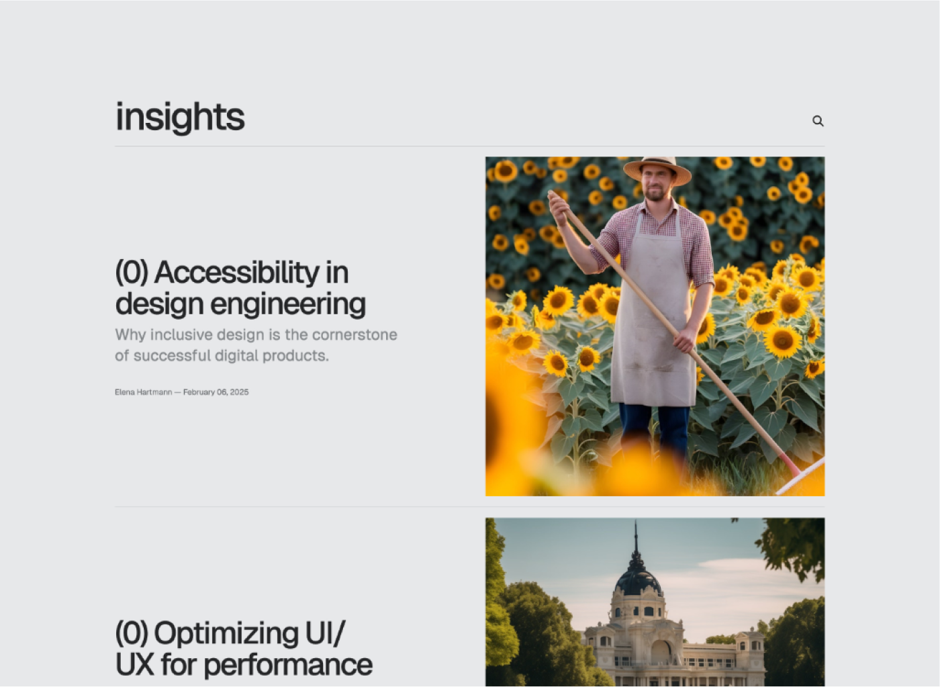The height and width of the screenshot is (687, 940).
Task: Open the article "Accessibility in design engineering"
Action: click(x=240, y=288)
